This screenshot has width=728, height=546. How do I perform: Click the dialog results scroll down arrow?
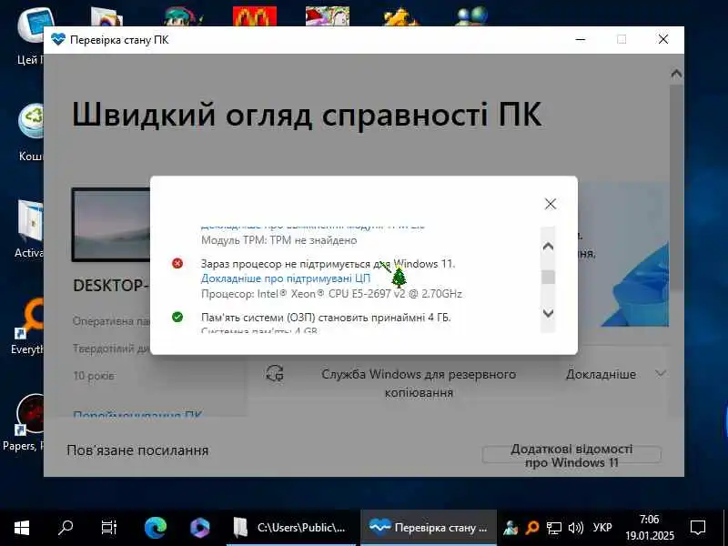tap(548, 313)
